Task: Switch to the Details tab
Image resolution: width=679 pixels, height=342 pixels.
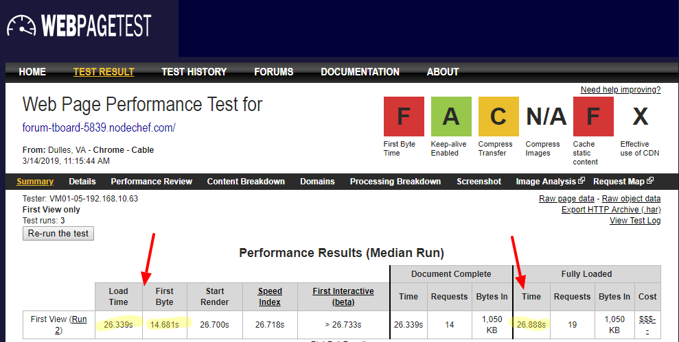Action: (x=82, y=182)
